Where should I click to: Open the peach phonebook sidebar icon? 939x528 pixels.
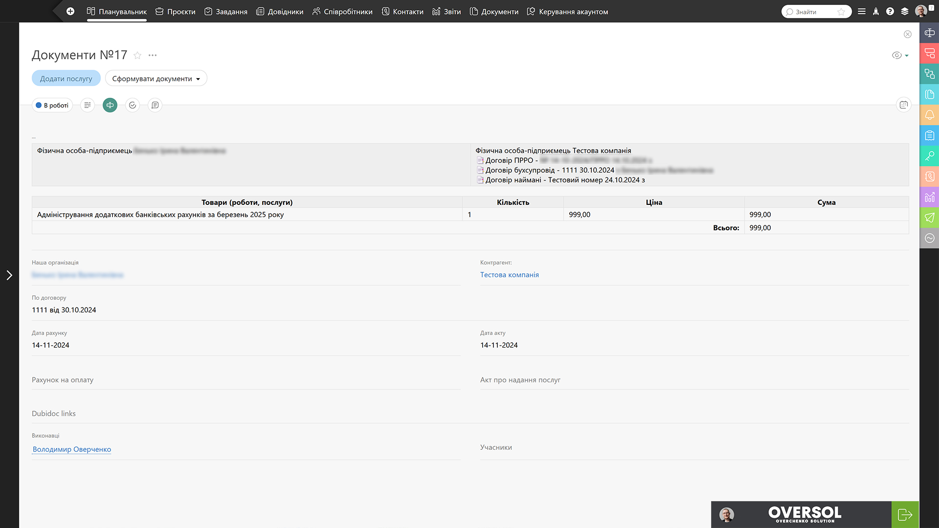929,176
